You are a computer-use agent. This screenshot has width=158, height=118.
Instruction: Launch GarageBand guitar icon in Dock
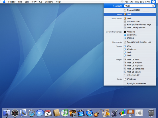pyautogui.click(x=97, y=113)
